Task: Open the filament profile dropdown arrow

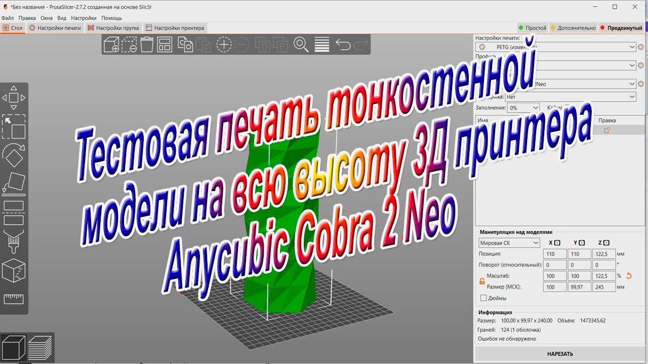Action: (x=632, y=65)
